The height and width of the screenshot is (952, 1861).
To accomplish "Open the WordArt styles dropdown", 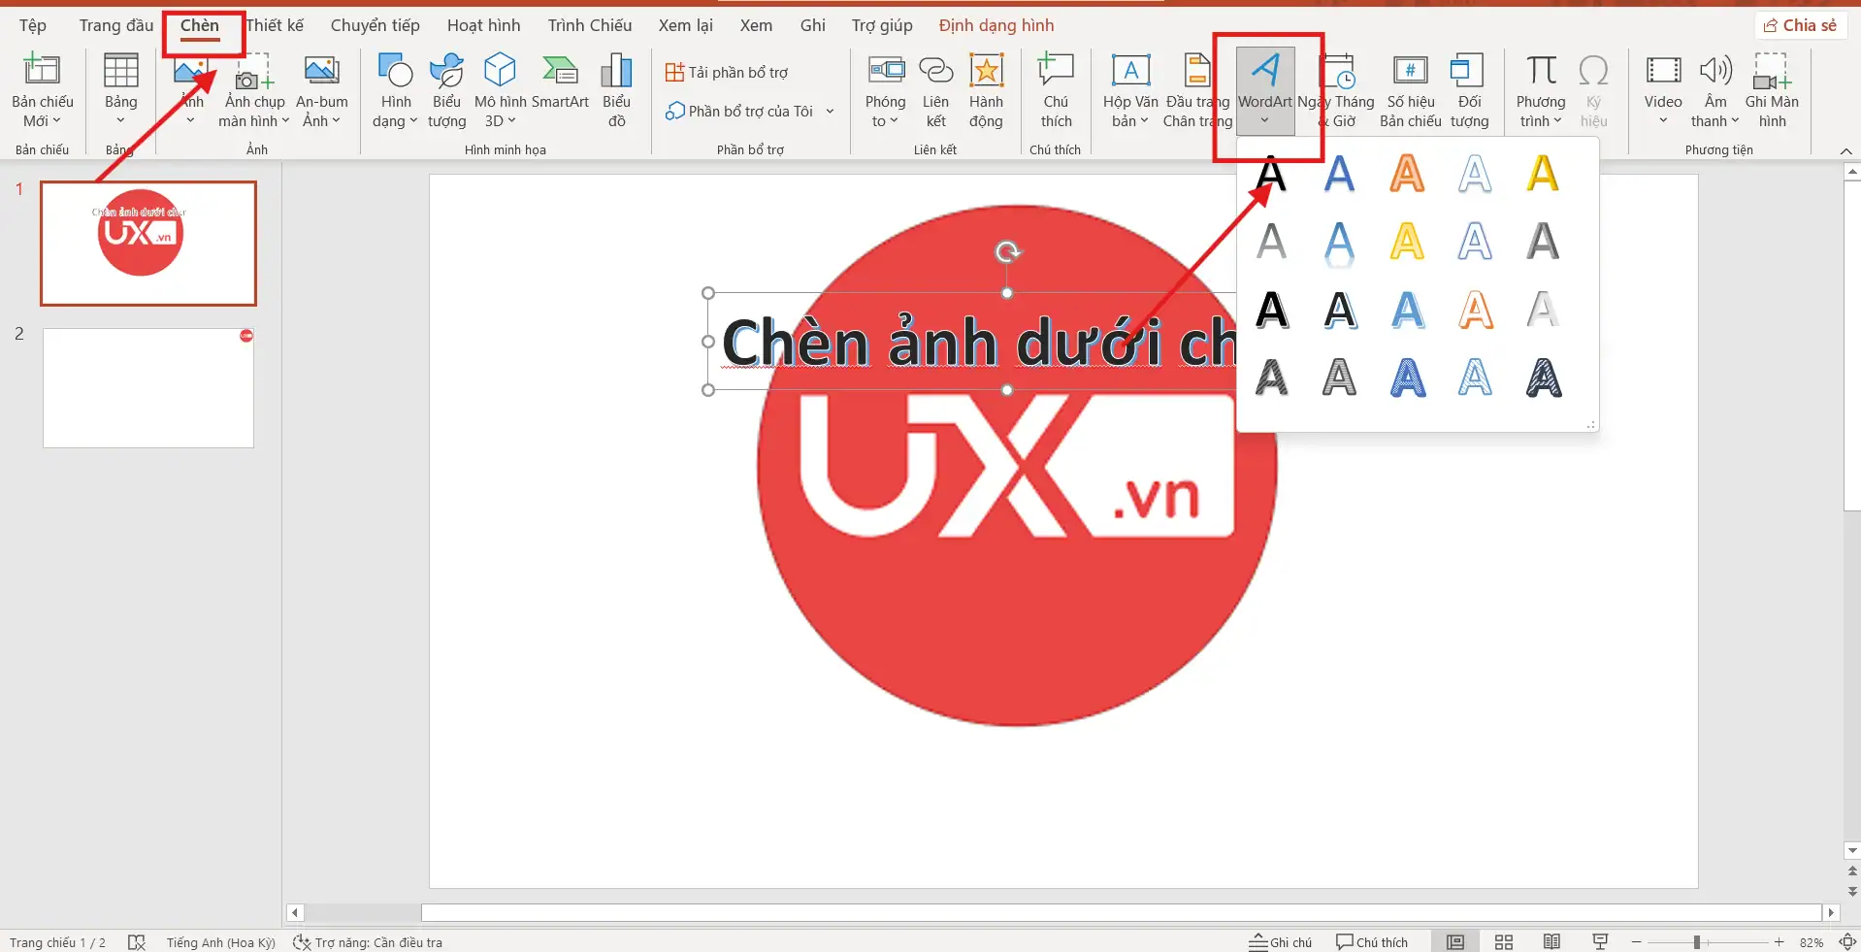I will pyautogui.click(x=1264, y=118).
